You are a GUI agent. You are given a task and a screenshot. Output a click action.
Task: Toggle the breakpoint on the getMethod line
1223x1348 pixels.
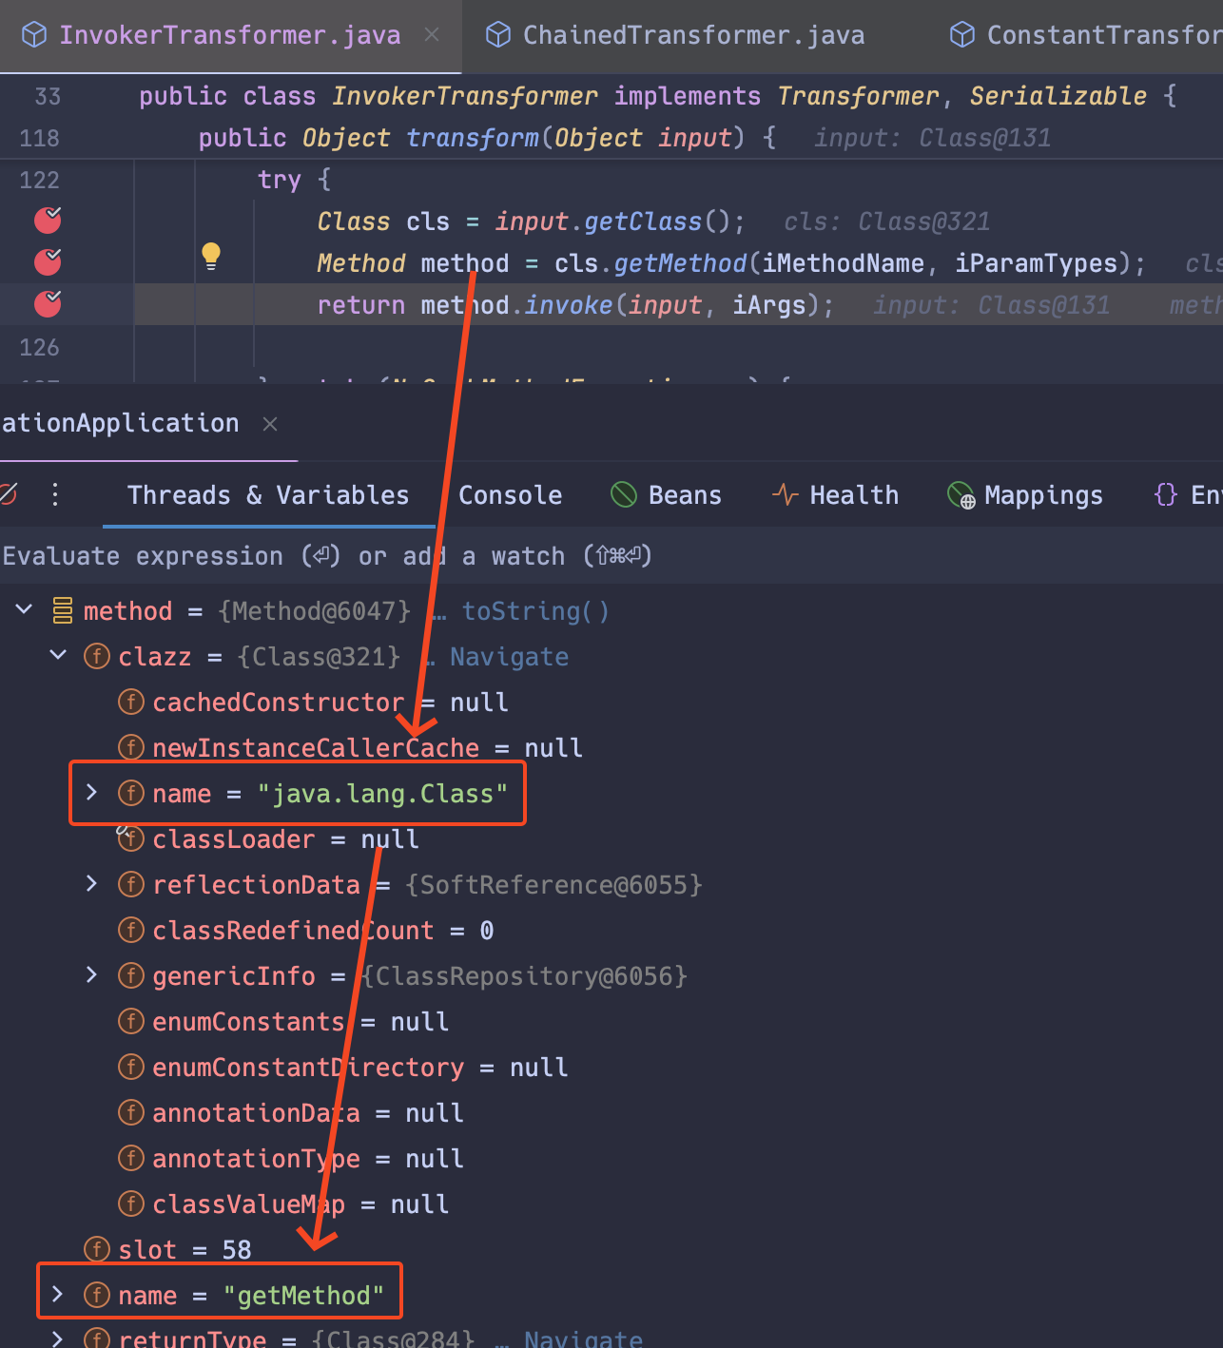pyautogui.click(x=47, y=261)
